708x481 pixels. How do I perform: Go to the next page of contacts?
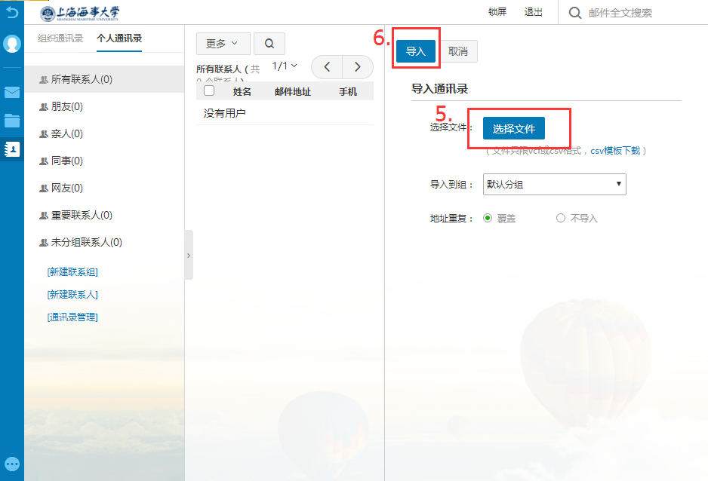pyautogui.click(x=357, y=67)
